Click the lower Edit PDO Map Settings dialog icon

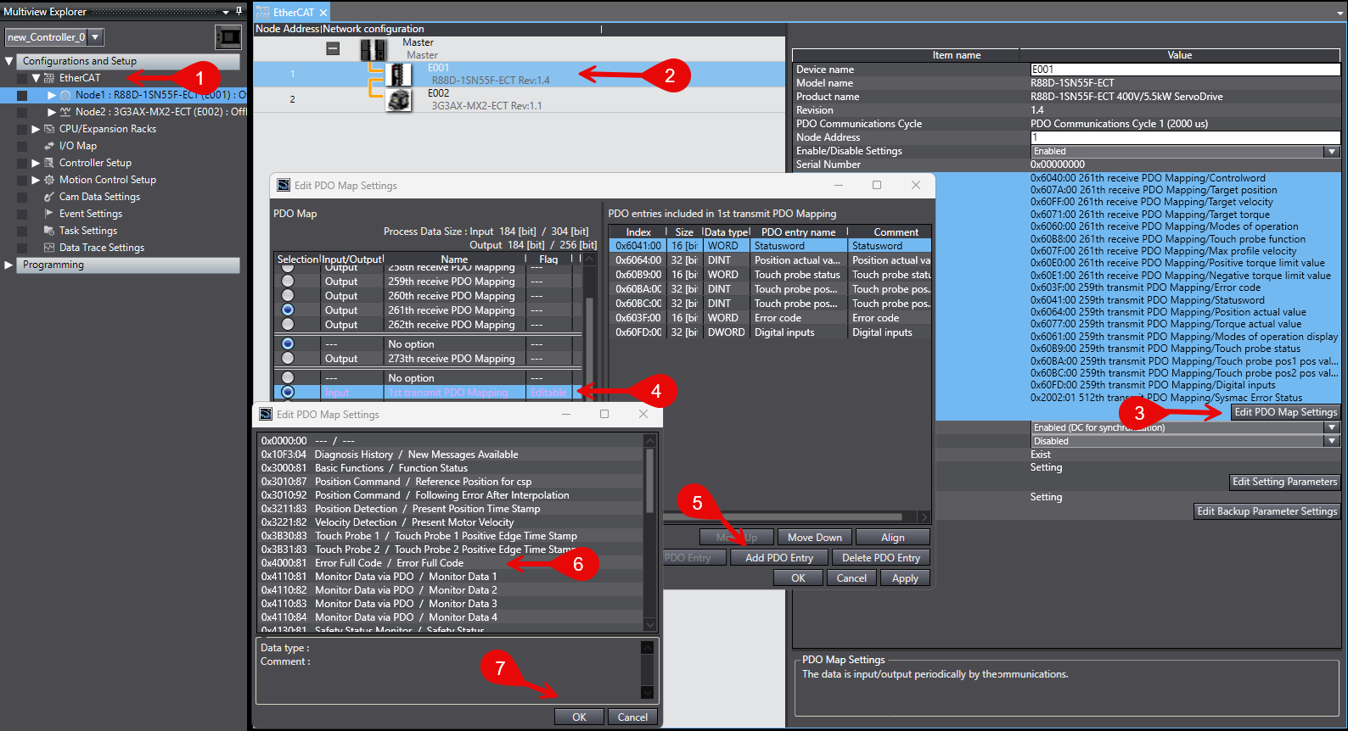266,415
